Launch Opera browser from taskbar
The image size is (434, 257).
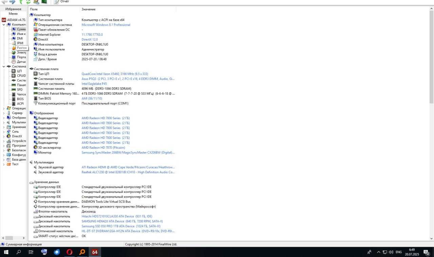click(69, 252)
